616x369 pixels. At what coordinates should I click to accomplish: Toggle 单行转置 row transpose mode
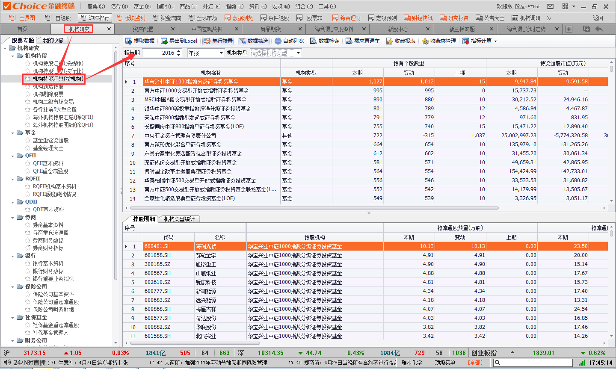pyautogui.click(x=207, y=41)
